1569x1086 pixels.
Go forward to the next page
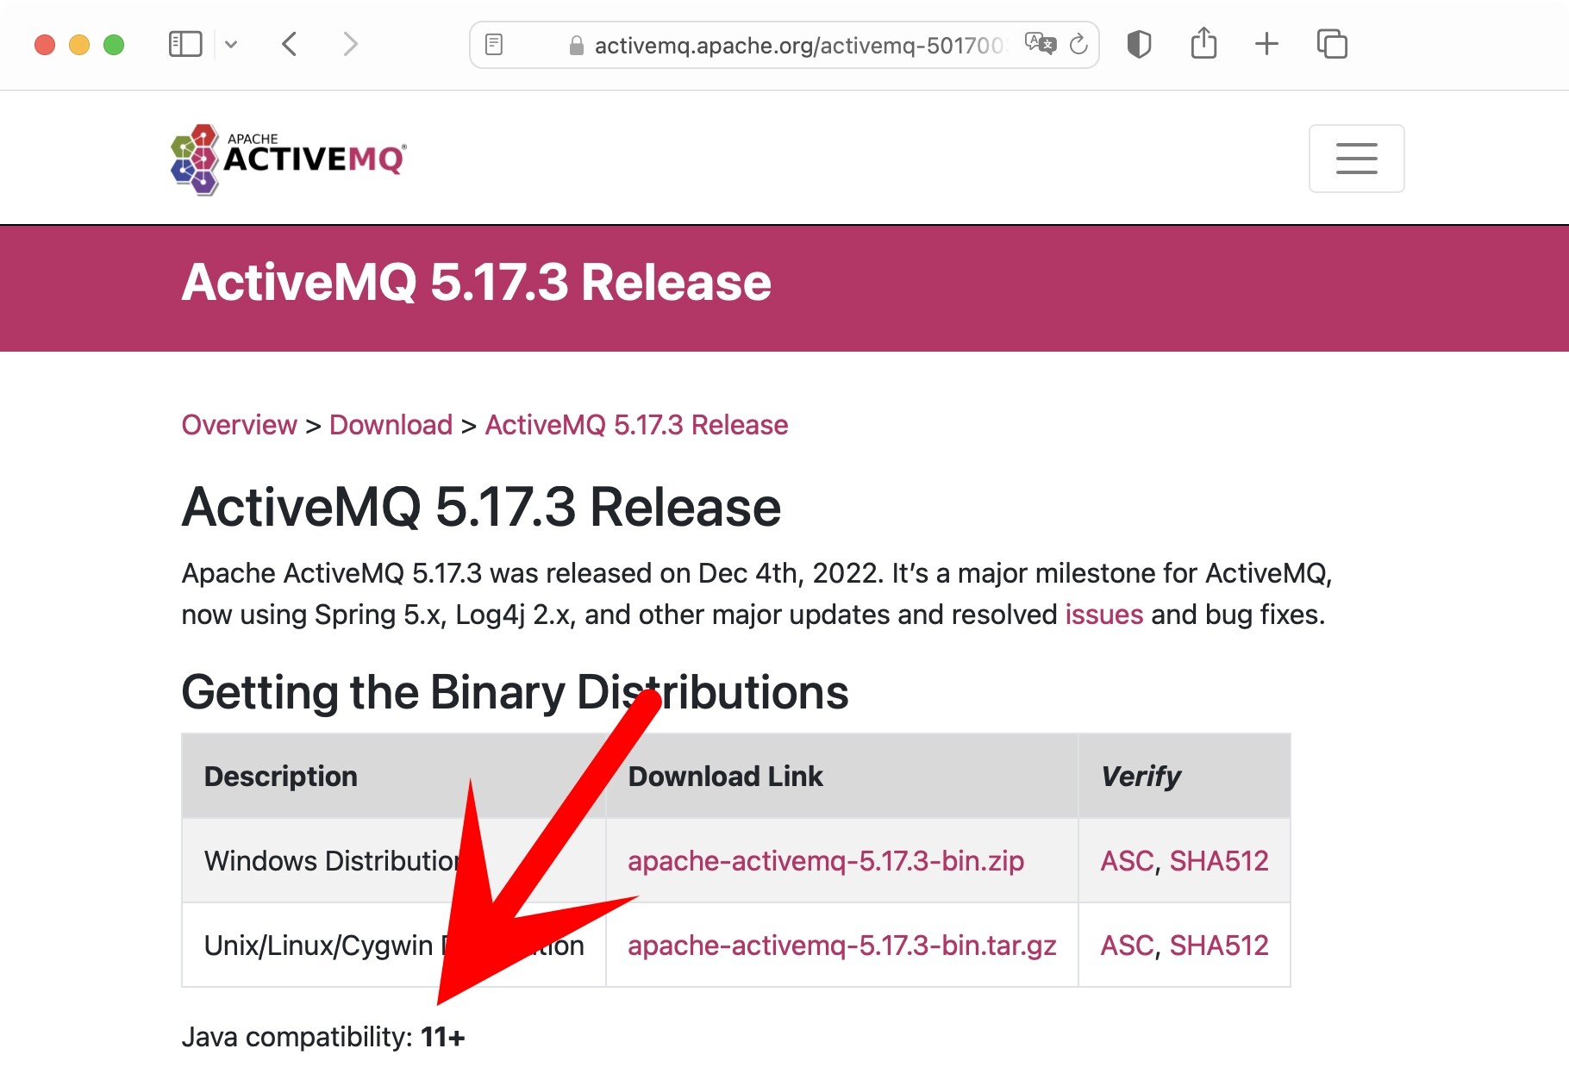click(x=349, y=44)
